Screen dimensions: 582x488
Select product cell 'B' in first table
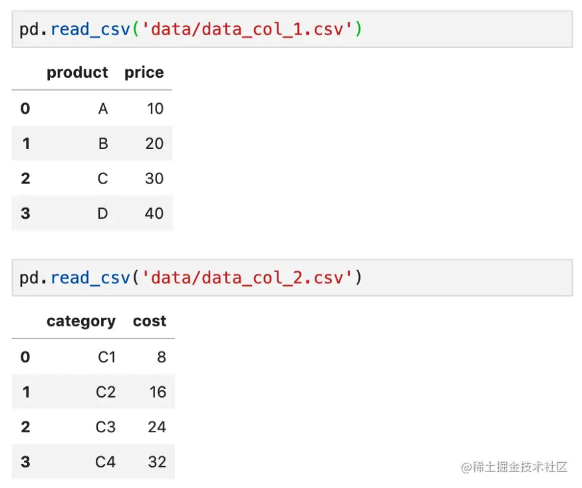(103, 144)
